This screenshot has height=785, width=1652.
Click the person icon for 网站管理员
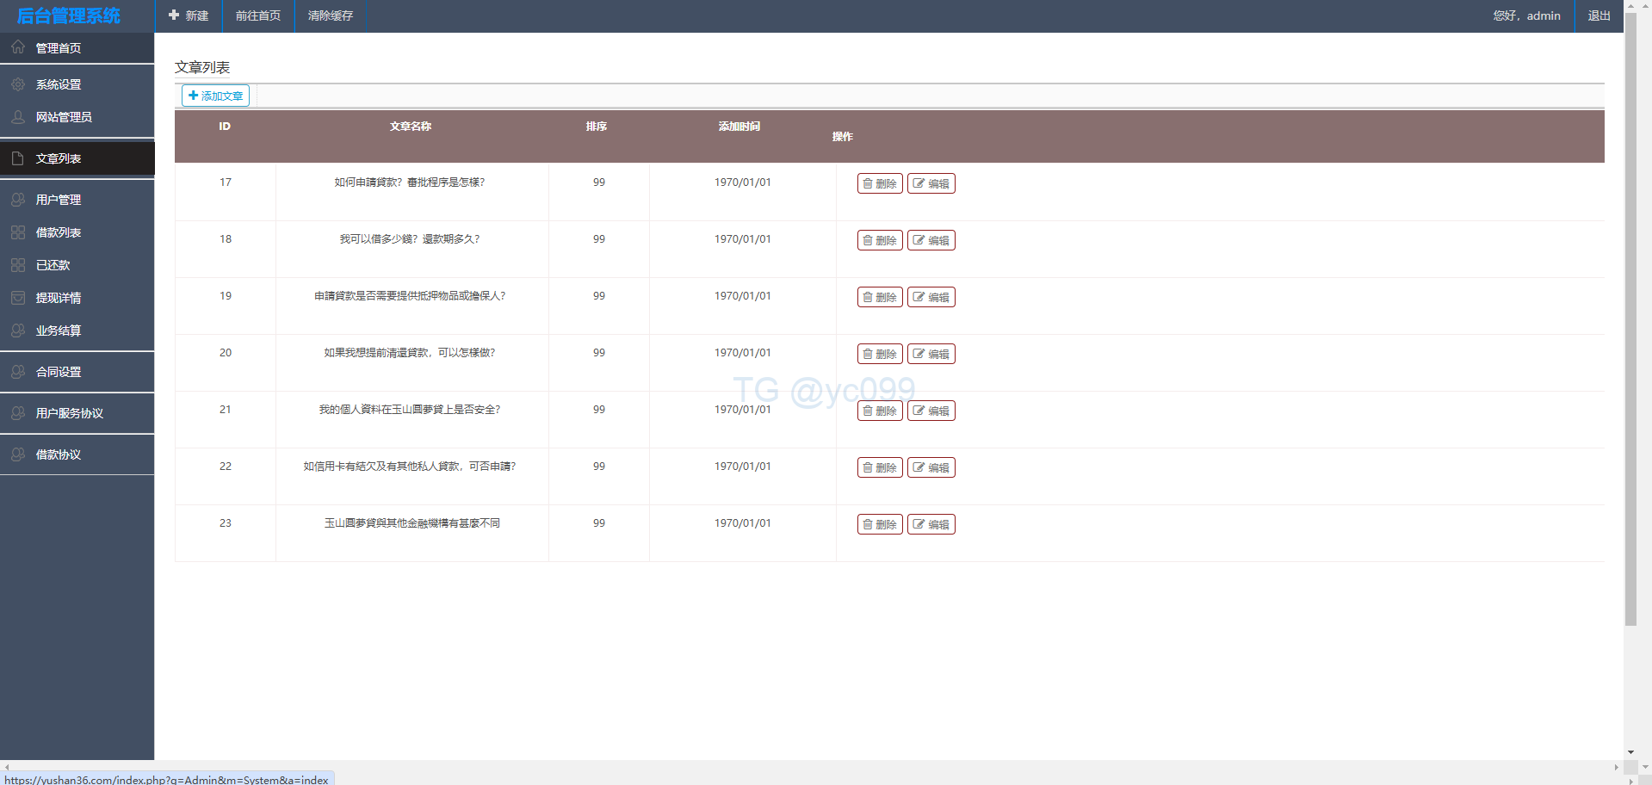click(x=18, y=117)
